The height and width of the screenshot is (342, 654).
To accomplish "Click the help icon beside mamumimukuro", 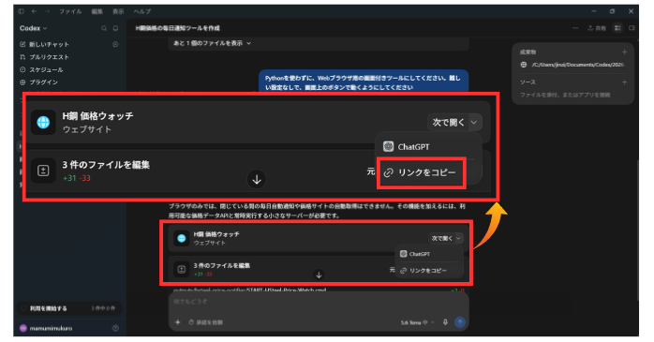I will coord(115,329).
